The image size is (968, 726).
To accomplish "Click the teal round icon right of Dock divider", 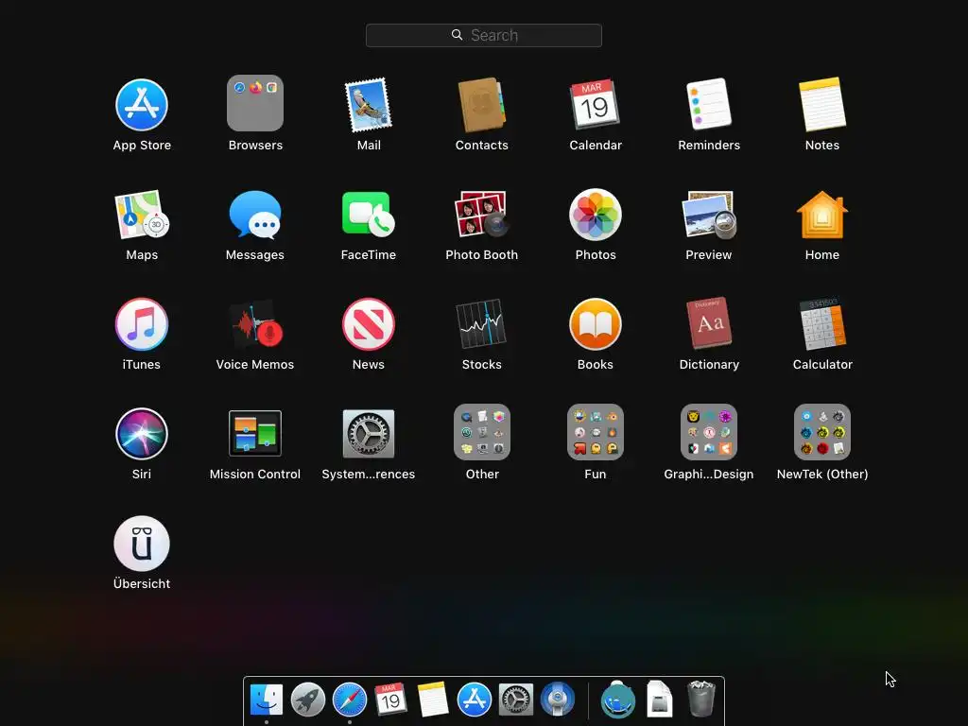I will click(x=618, y=700).
